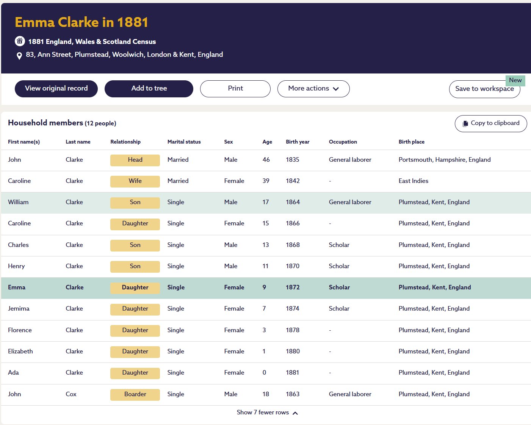The height and width of the screenshot is (425, 531).
Task: Click birth year 1842
Action: 293,181
